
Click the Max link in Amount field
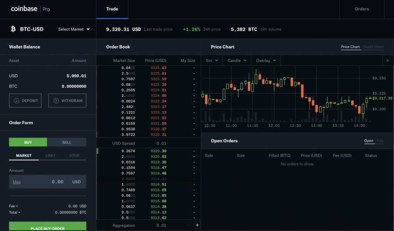point(17,182)
